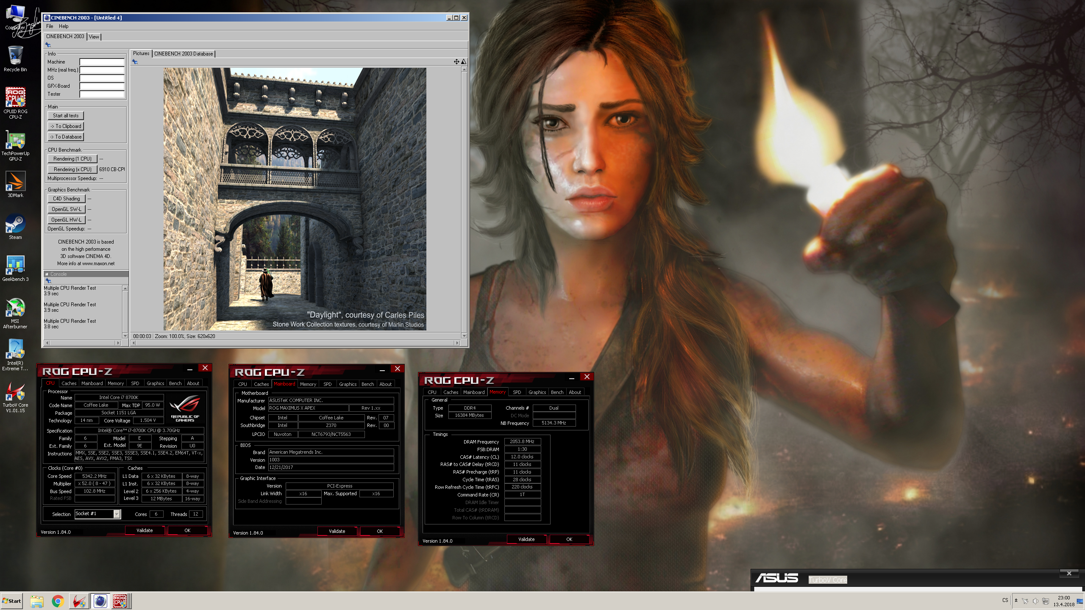This screenshot has width=1085, height=610.
Task: Run Rendering (1 CPU) benchmark
Action: point(72,159)
